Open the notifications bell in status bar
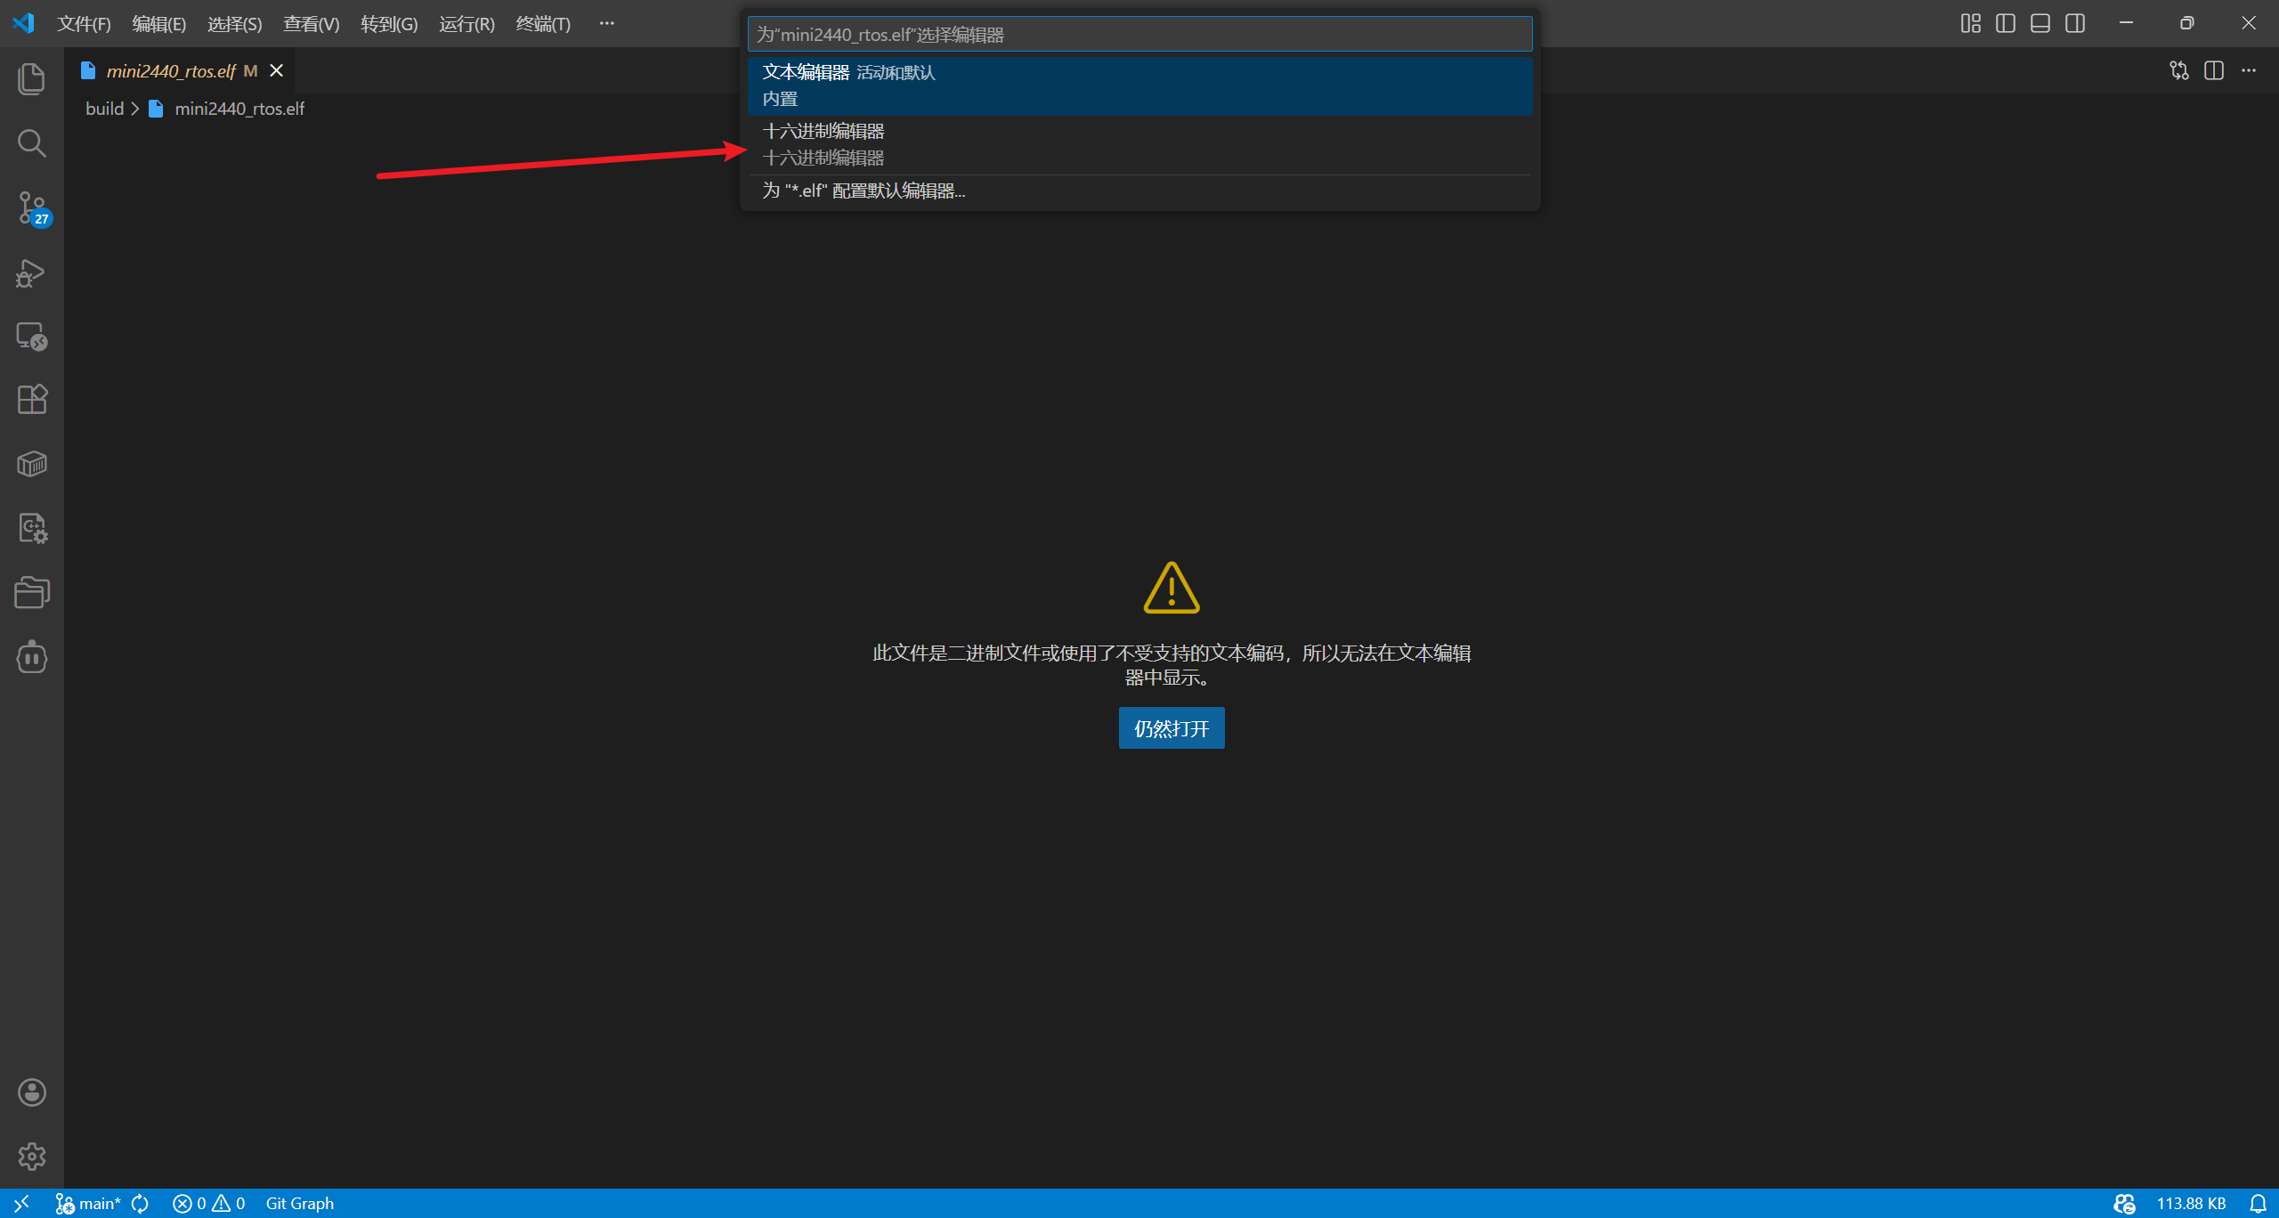Image resolution: width=2279 pixels, height=1218 pixels. [2259, 1204]
